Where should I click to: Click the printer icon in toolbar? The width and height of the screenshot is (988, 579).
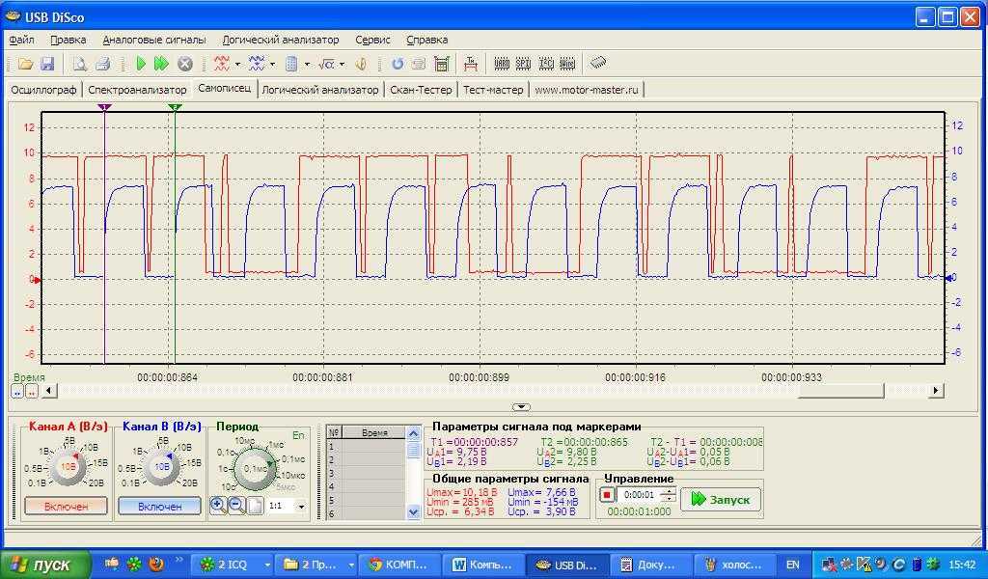pyautogui.click(x=102, y=64)
